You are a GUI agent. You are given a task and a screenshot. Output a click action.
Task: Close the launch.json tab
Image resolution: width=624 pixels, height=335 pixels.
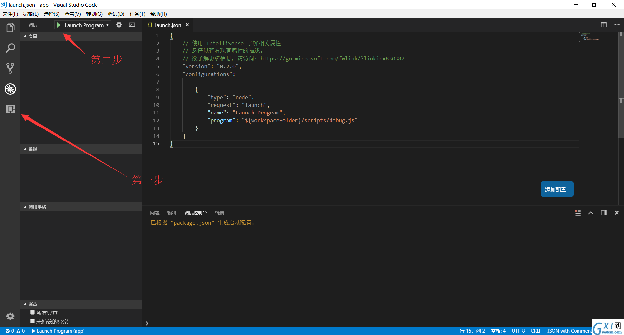187,25
